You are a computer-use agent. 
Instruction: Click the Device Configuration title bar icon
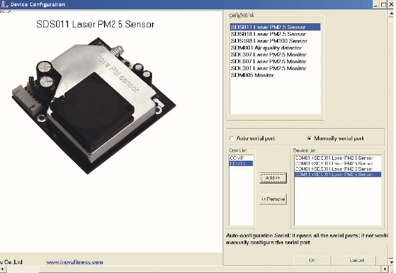(x=4, y=4)
